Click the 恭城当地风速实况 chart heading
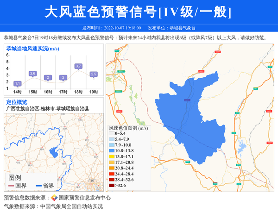The height and width of the screenshot is (218, 278). (x=32, y=49)
